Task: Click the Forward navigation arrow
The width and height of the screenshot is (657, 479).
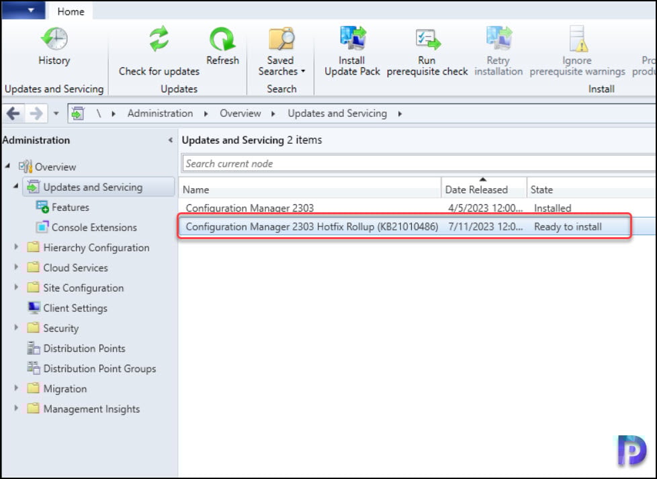Action: (x=36, y=114)
